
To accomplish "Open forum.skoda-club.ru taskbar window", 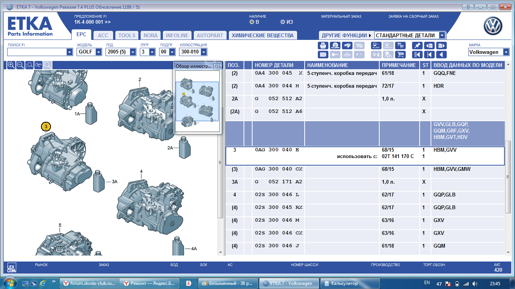I will point(90,283).
